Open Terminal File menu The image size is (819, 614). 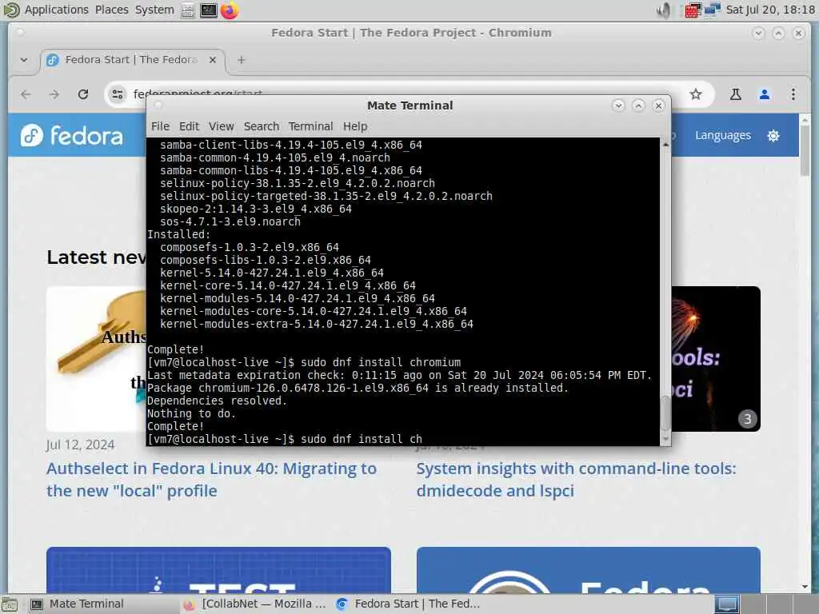(x=160, y=126)
